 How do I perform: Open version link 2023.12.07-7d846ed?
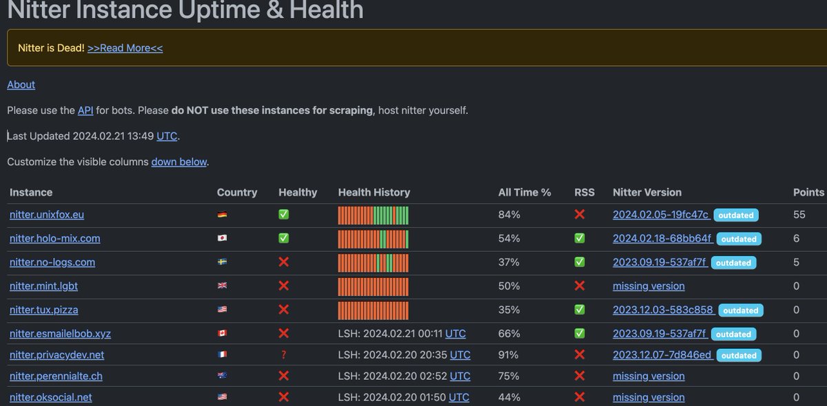pyautogui.click(x=662, y=355)
